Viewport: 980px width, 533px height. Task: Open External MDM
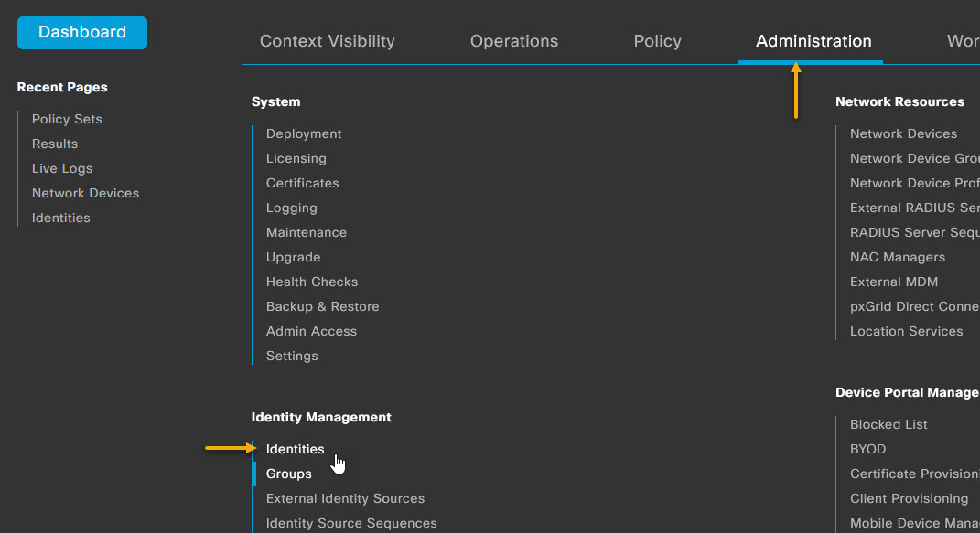[x=894, y=282]
